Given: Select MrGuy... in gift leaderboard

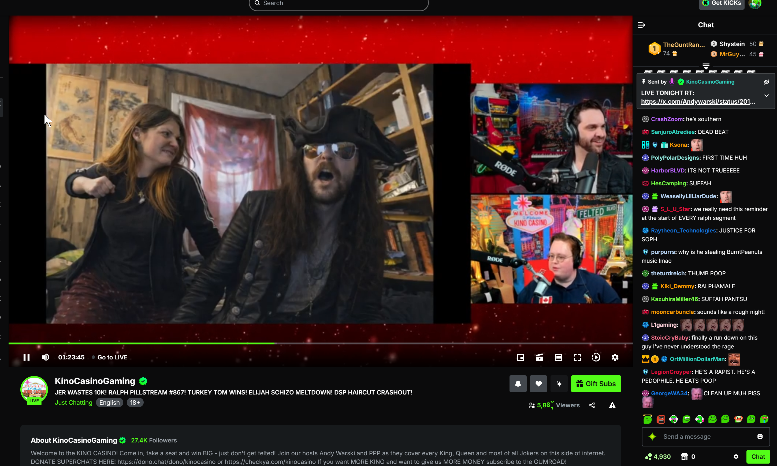Looking at the screenshot, I should tap(732, 54).
